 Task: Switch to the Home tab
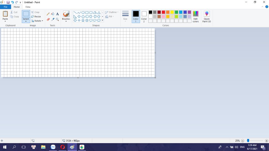click(x=17, y=7)
